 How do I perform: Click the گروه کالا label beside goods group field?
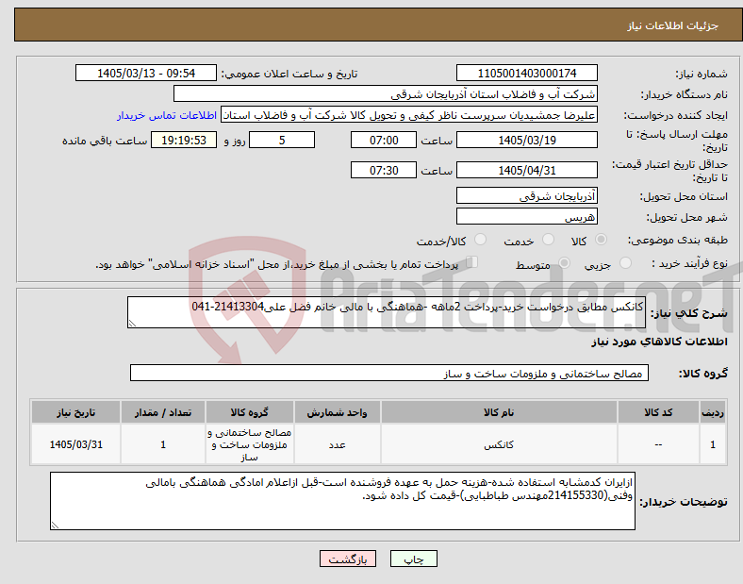(x=703, y=373)
